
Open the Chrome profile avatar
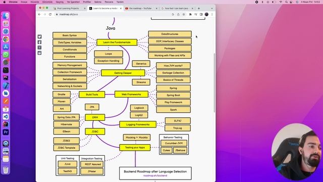[x=206, y=14]
